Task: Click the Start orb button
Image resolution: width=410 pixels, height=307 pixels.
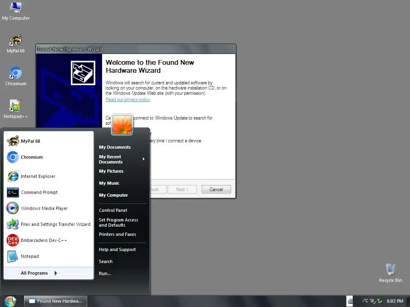Action: pyautogui.click(x=10, y=301)
